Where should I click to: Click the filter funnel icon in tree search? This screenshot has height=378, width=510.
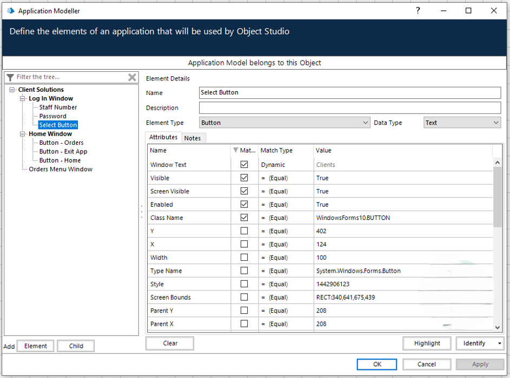(x=10, y=77)
